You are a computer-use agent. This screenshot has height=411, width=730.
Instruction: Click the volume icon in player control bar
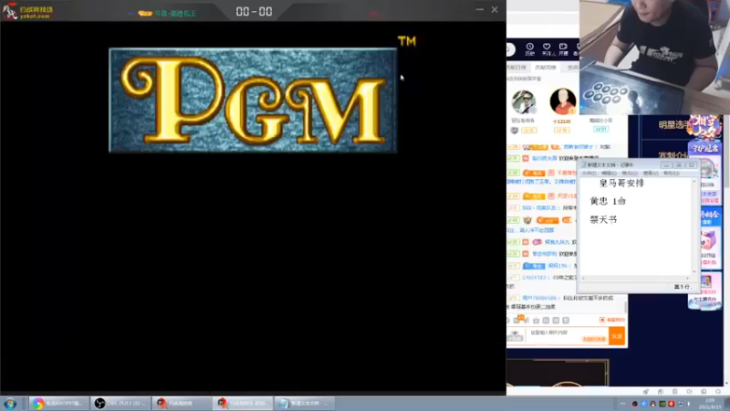(689, 392)
